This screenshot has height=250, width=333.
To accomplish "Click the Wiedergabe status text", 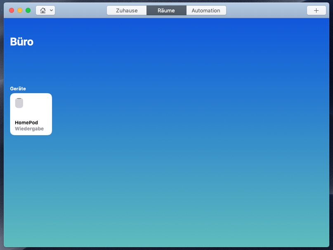I will tap(29, 129).
